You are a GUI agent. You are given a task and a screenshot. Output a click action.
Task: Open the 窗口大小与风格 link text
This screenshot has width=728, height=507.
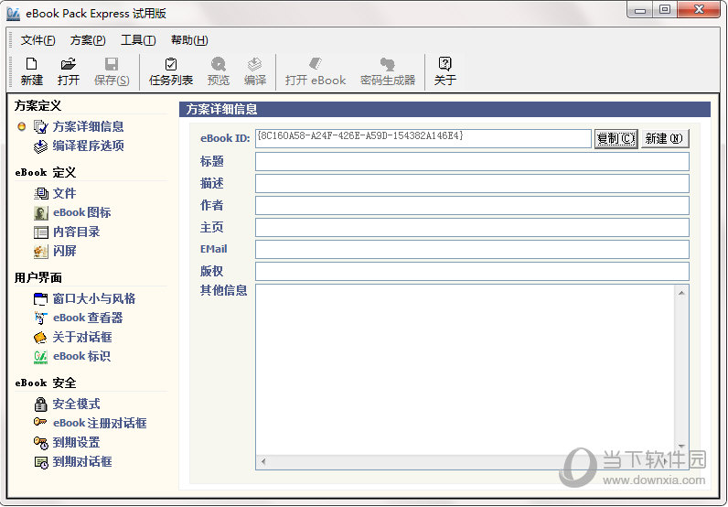pyautogui.click(x=94, y=299)
